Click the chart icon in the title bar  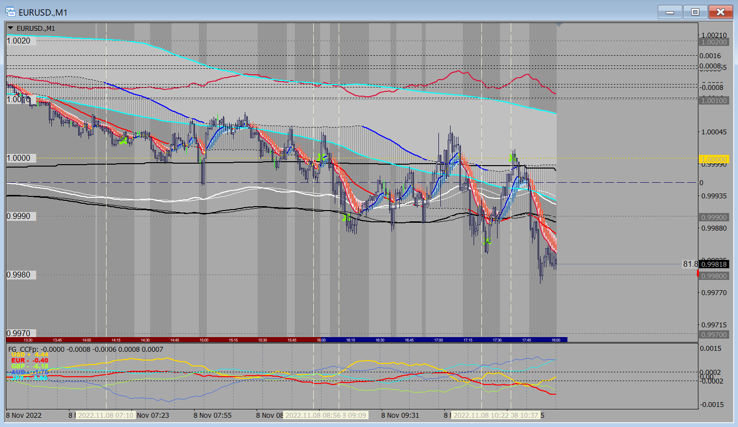click(x=10, y=12)
